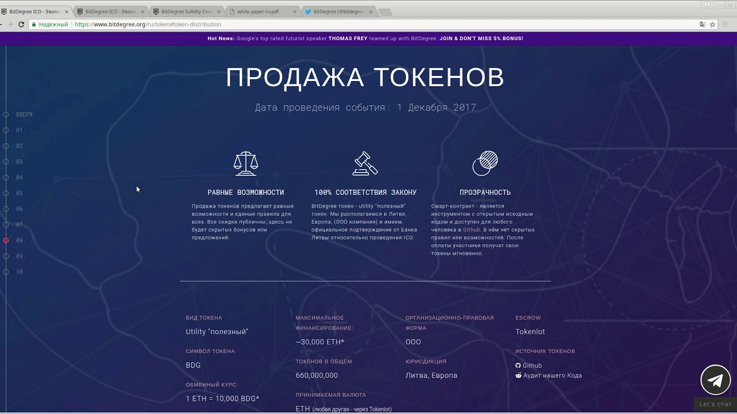Close the BitDegree Twitter tab
The height and width of the screenshot is (414, 737).
(371, 11)
